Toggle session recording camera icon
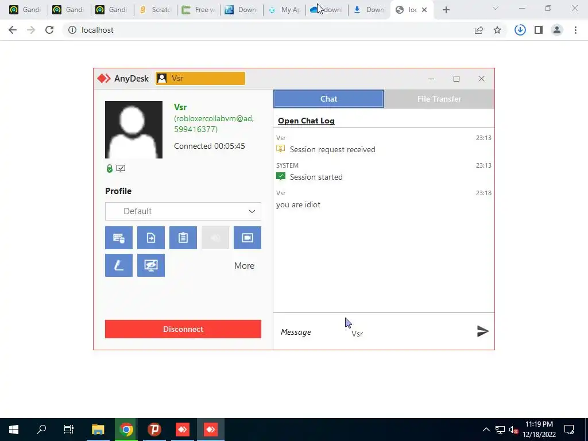Viewport: 588px width, 441px height. (247, 238)
